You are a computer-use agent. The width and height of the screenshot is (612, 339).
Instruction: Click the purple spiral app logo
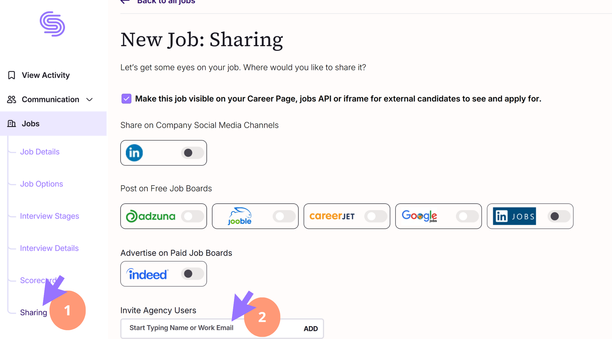(x=52, y=24)
